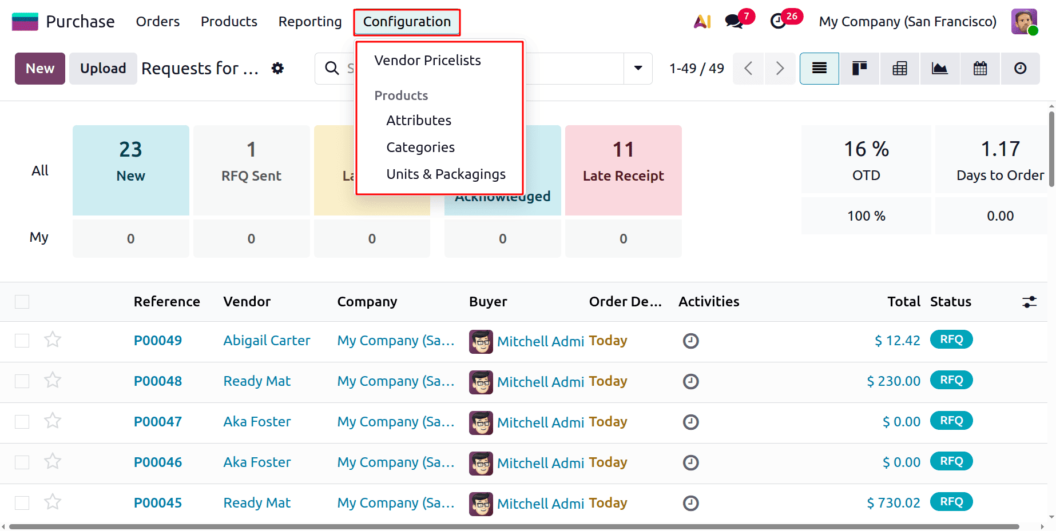Open the AI assistant
The height and width of the screenshot is (531, 1056).
(x=701, y=21)
